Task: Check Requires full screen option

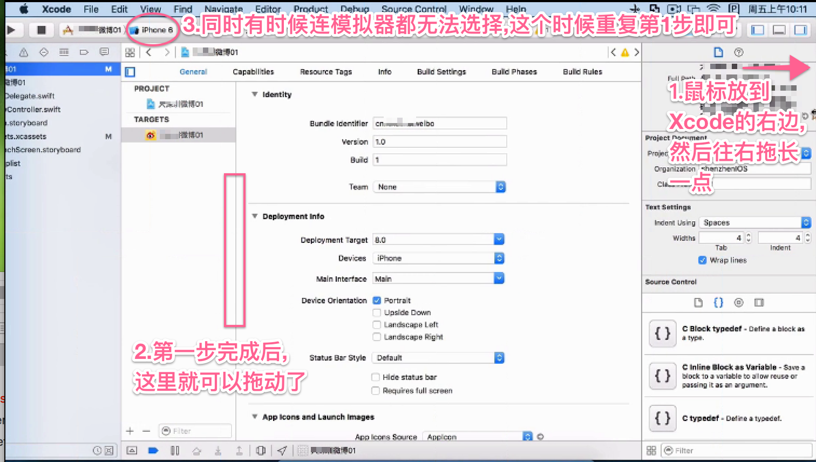Action: pos(376,391)
